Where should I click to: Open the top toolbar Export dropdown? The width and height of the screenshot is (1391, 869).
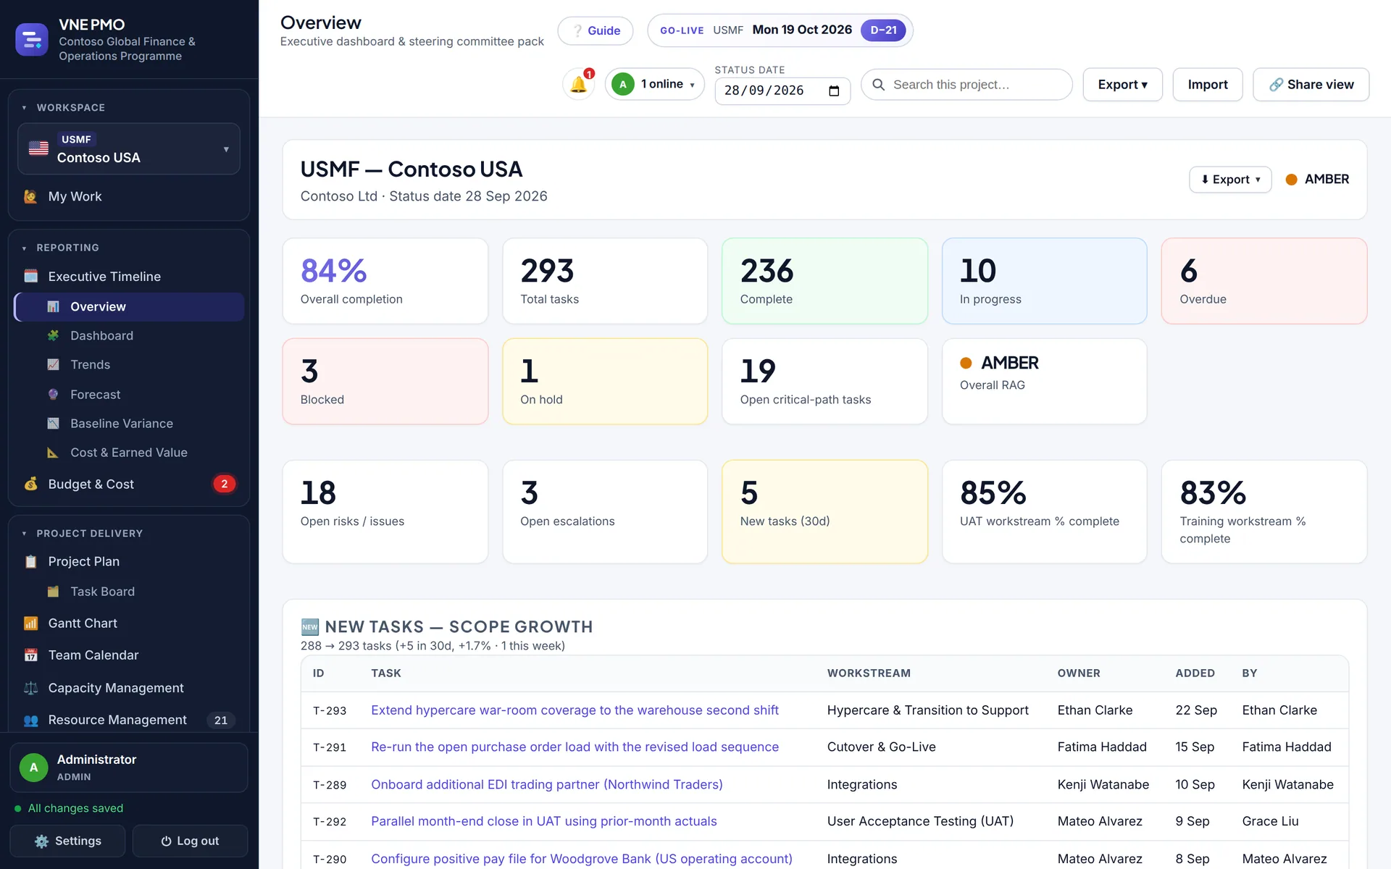[1122, 85]
